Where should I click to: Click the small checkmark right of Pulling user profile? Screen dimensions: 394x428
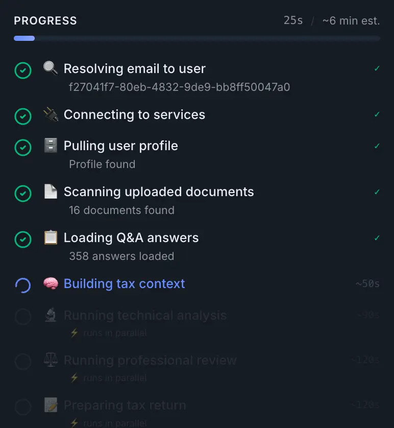coord(377,146)
